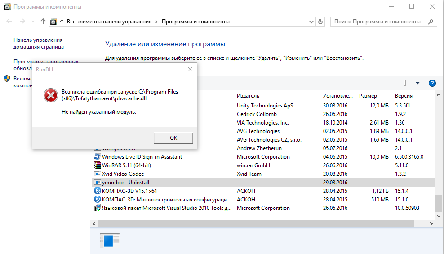The image size is (444, 254).
Task: Open 'Панель управления — домашняя страница' link
Action: coord(41,43)
